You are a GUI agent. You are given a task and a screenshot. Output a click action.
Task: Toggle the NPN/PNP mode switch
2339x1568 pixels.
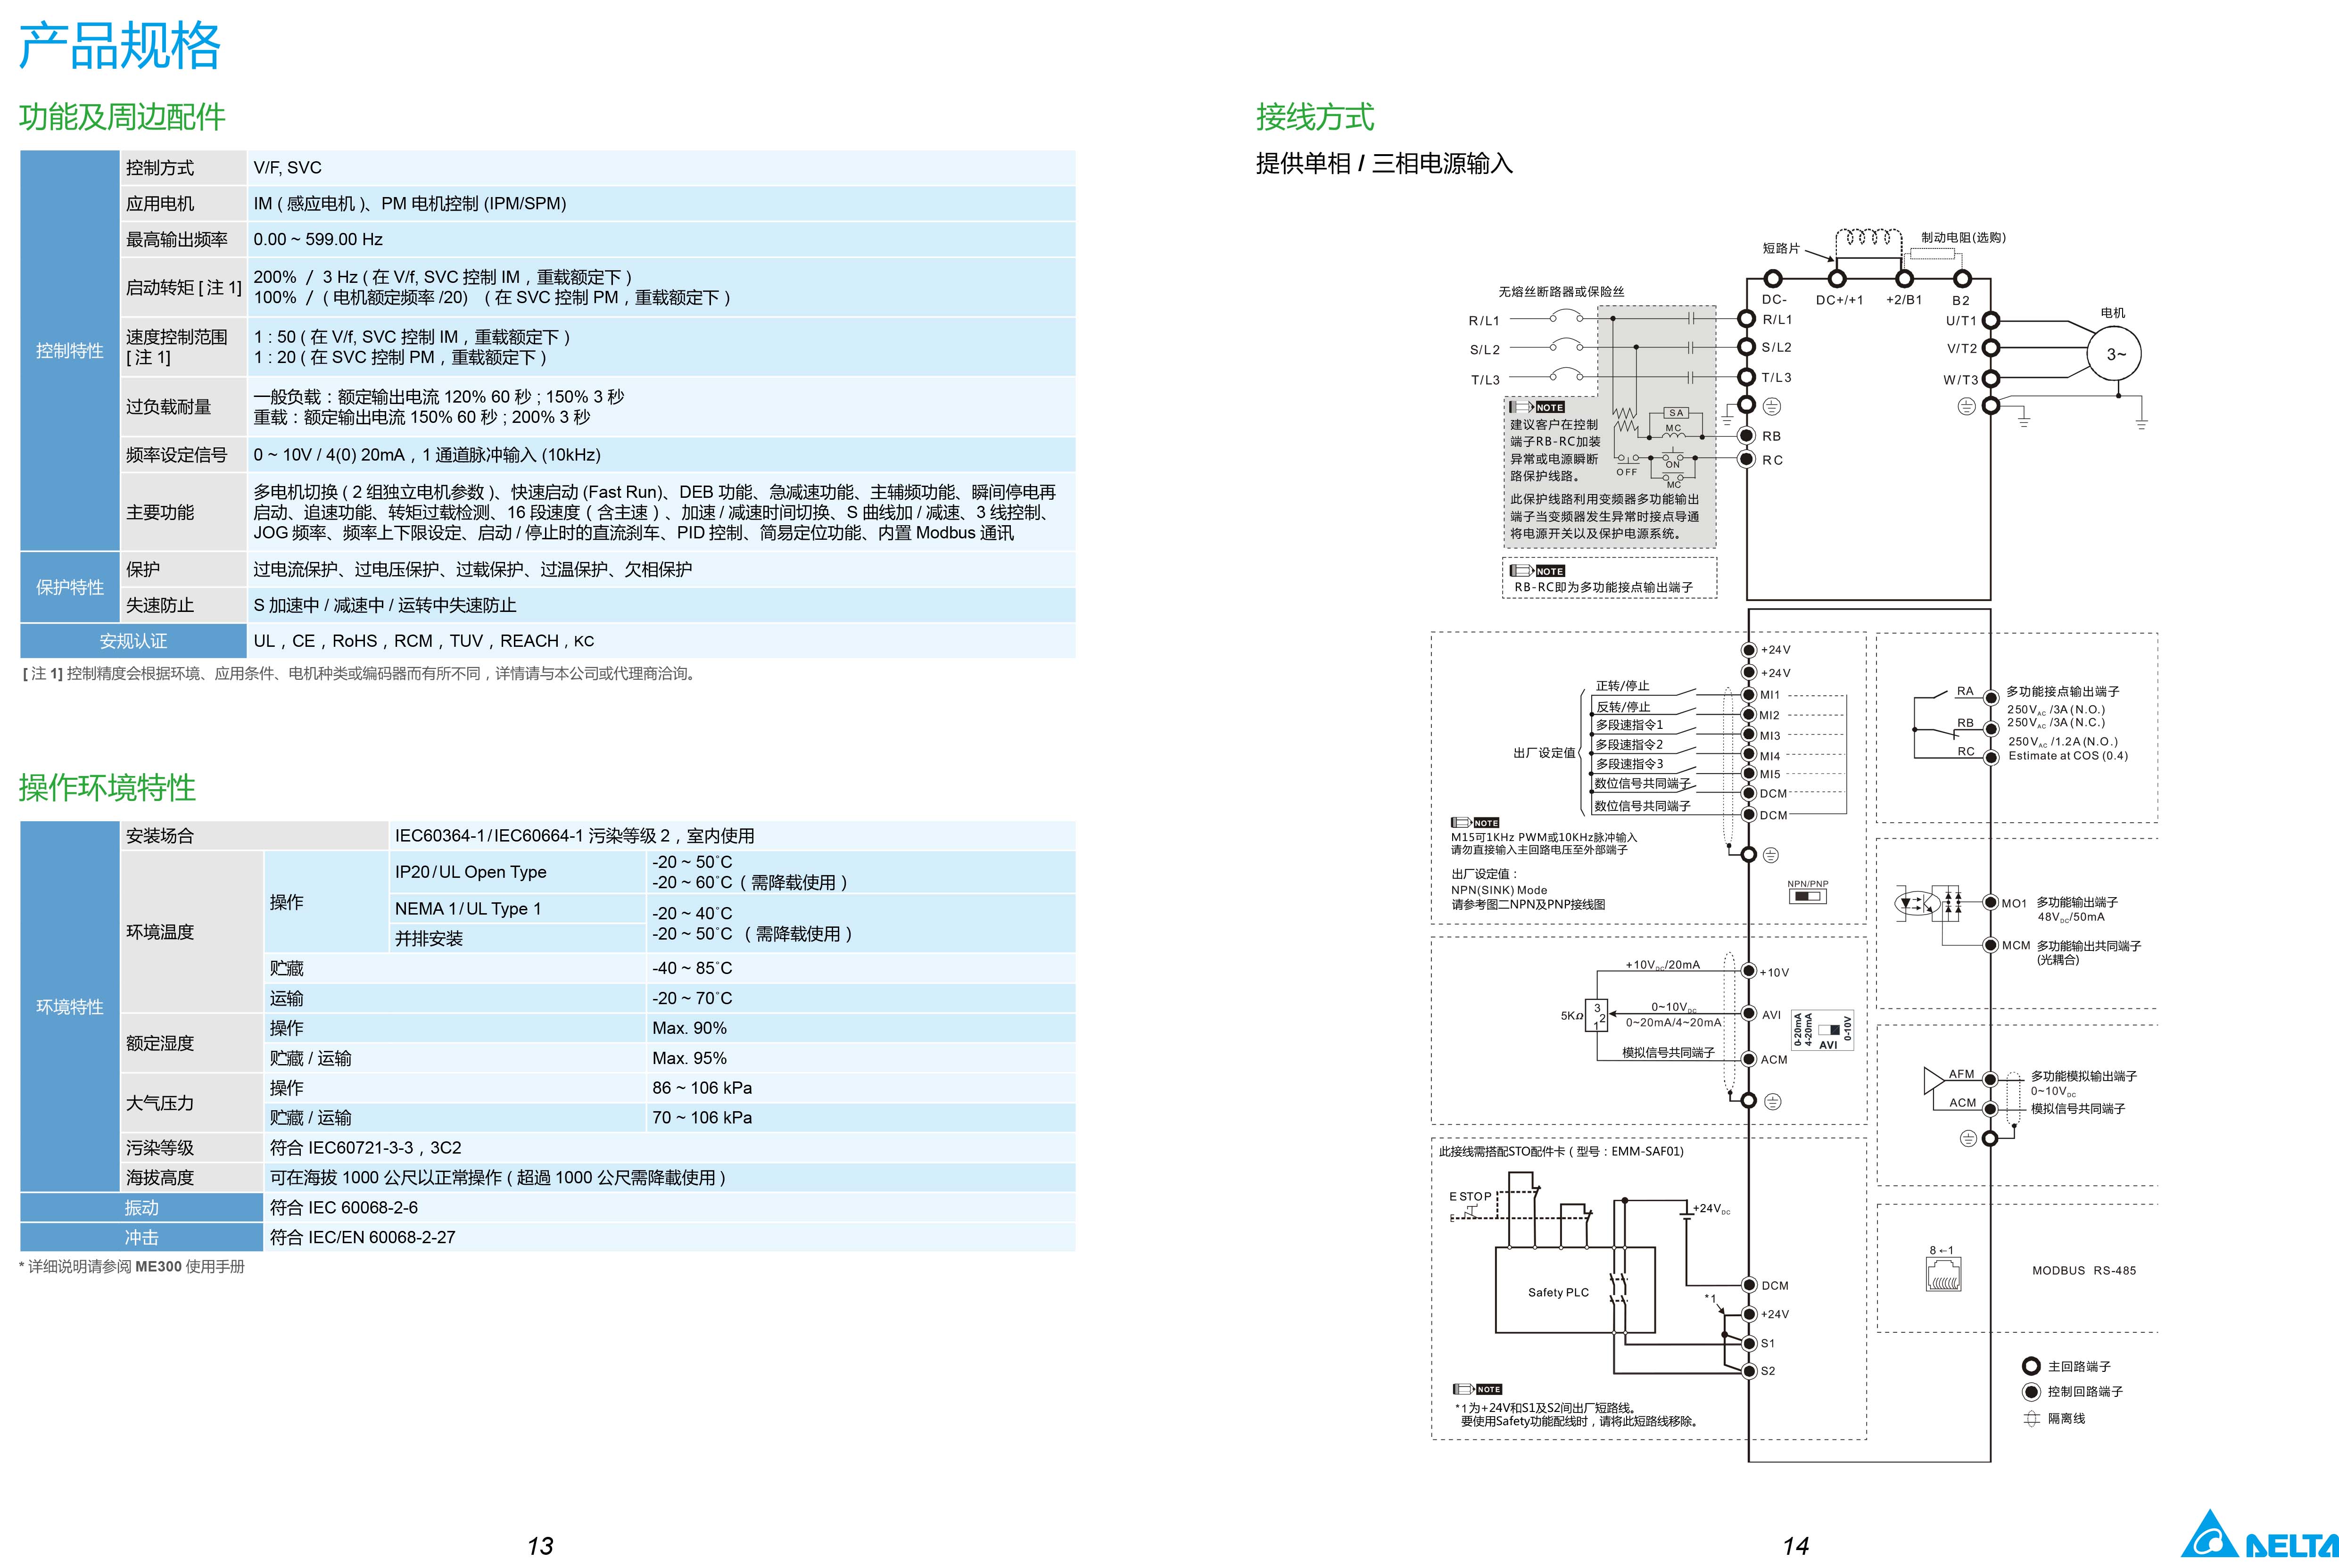tap(1807, 896)
